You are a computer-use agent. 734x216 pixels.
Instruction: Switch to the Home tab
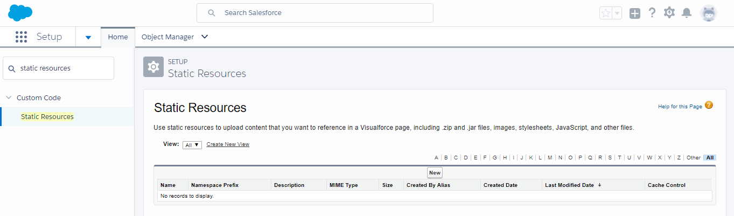118,37
